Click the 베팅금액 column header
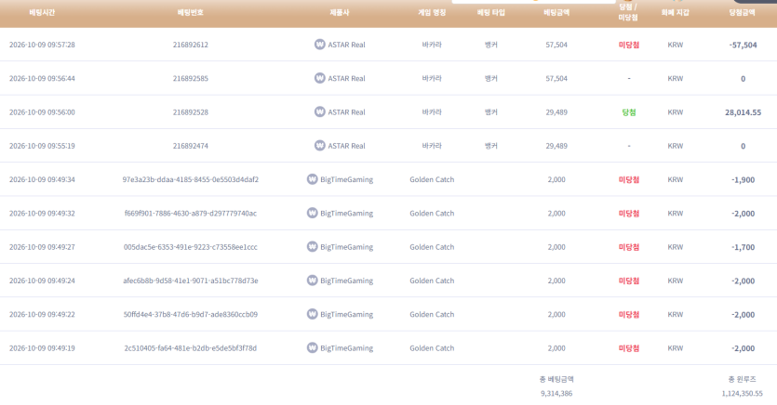The width and height of the screenshot is (777, 405). (x=556, y=12)
